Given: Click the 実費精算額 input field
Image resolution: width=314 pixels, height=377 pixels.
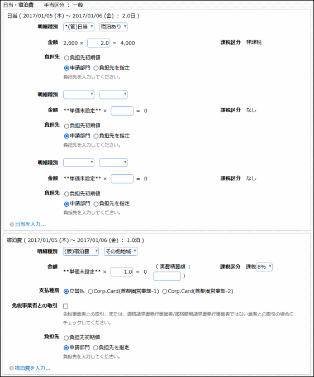Looking at the screenshot, I should [167, 276].
